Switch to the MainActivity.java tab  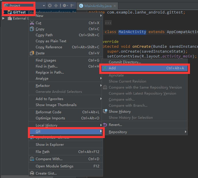pyautogui.click(x=98, y=6)
